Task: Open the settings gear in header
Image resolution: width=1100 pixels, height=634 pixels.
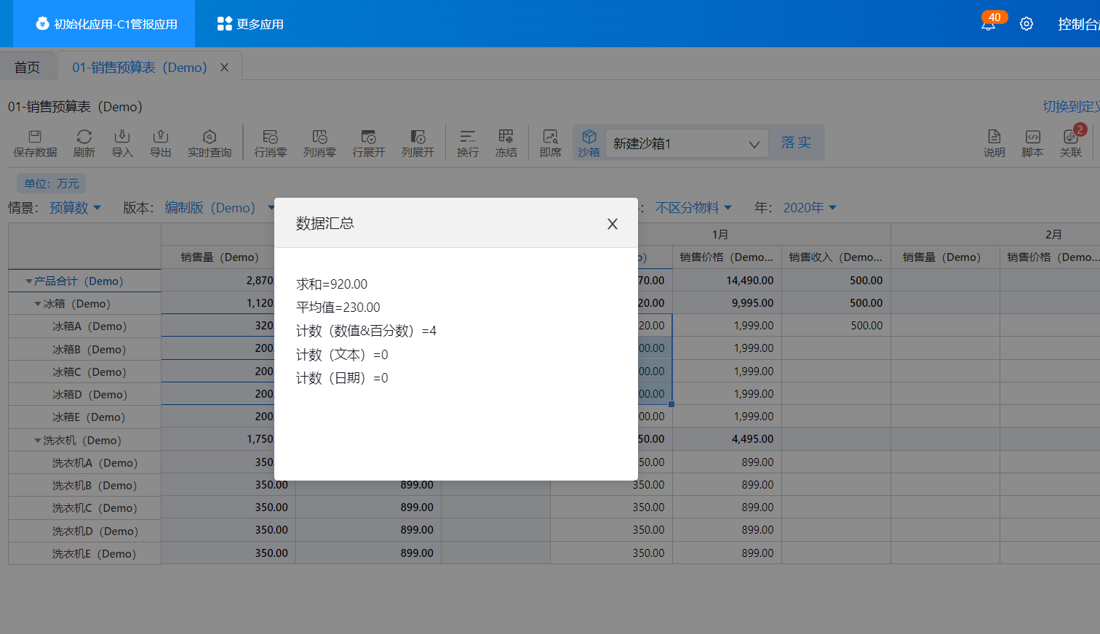Action: tap(1027, 24)
